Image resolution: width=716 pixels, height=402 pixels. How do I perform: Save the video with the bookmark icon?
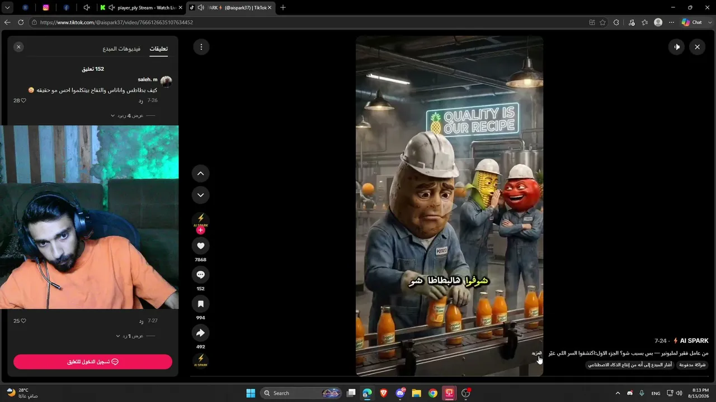pyautogui.click(x=201, y=304)
